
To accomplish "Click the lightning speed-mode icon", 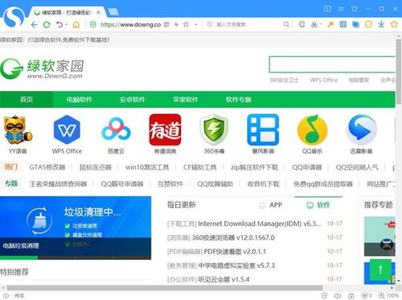I will click(x=176, y=24).
